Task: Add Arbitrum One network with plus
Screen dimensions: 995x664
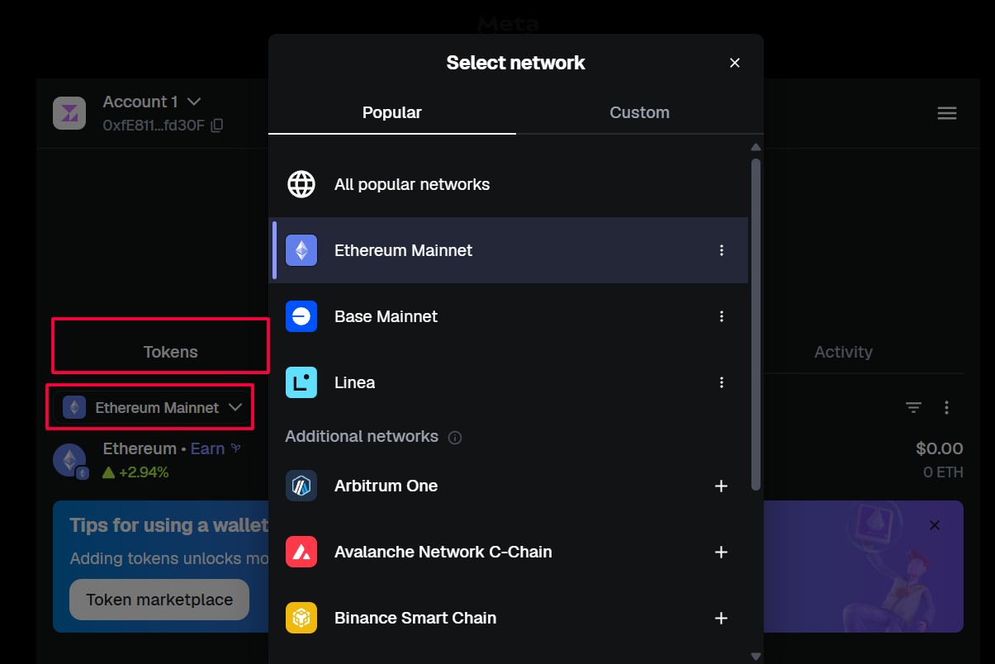Action: click(721, 486)
